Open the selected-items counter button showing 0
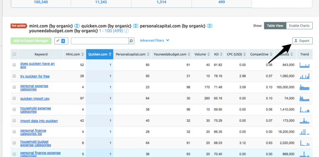The width and height of the screenshot is (319, 157). [61, 41]
